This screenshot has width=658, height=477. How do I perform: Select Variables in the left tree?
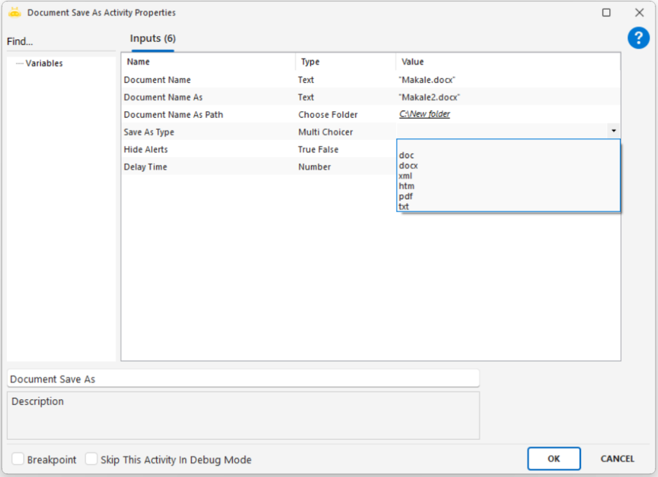coord(44,64)
